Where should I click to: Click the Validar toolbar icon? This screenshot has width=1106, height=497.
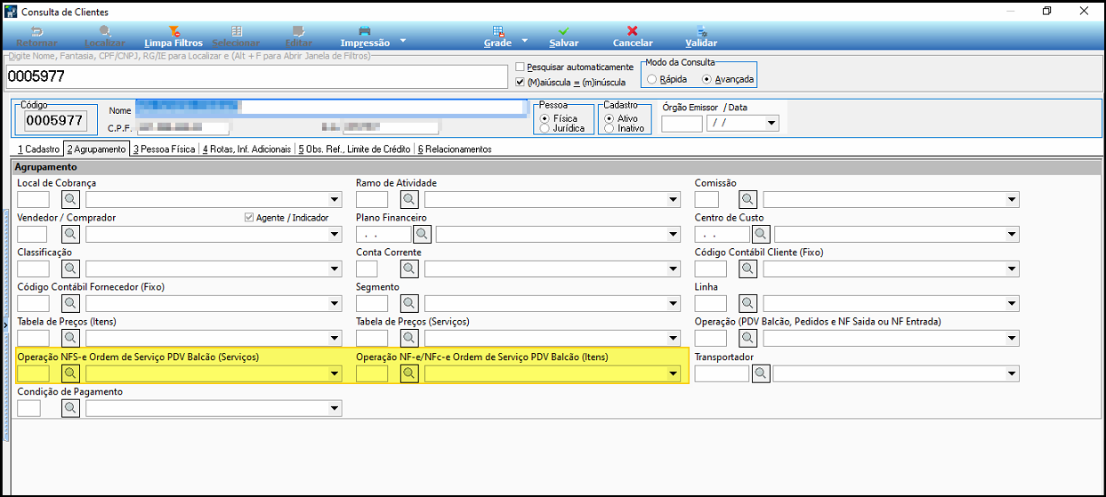pos(701,36)
